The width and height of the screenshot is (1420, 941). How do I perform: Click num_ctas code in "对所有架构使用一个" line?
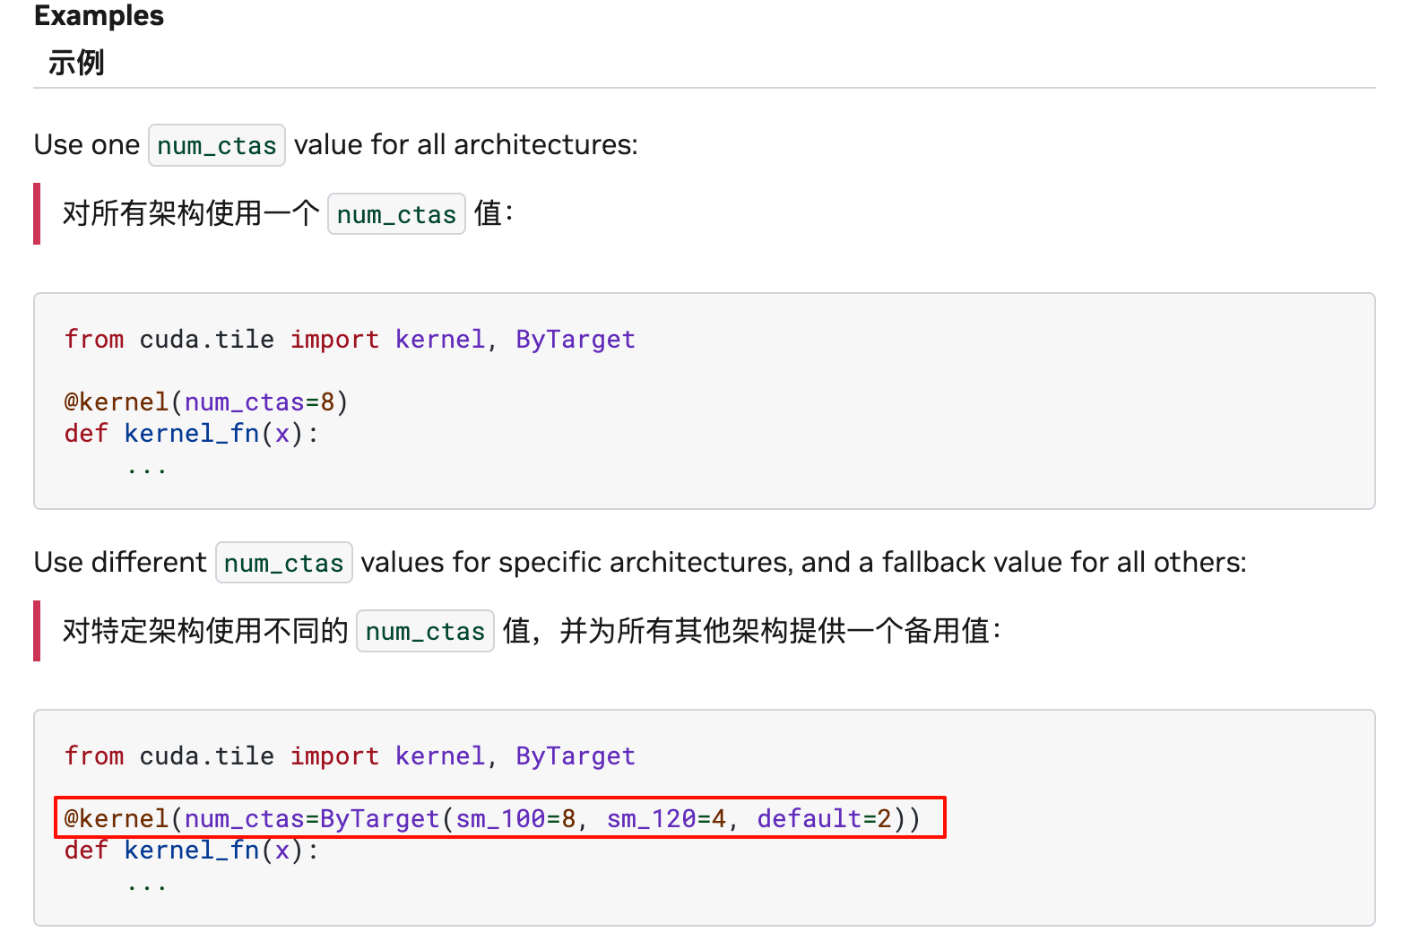(396, 214)
